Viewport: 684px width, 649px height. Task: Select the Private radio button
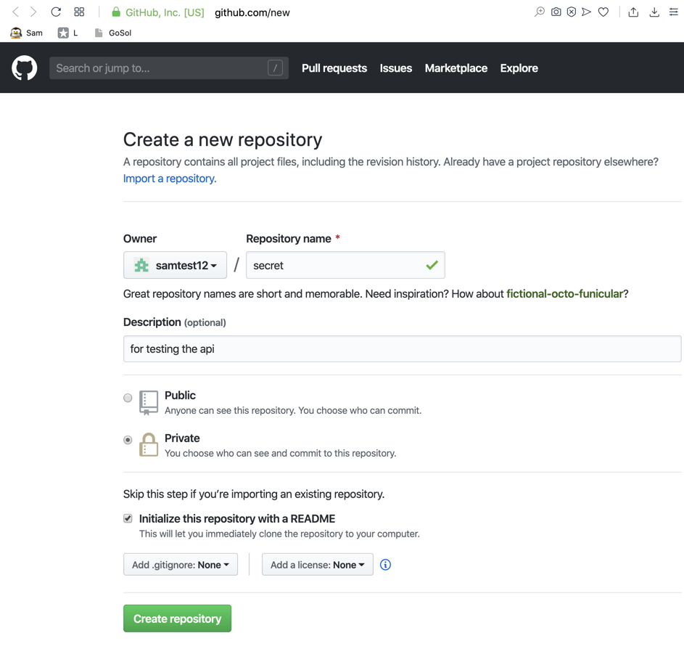[128, 440]
